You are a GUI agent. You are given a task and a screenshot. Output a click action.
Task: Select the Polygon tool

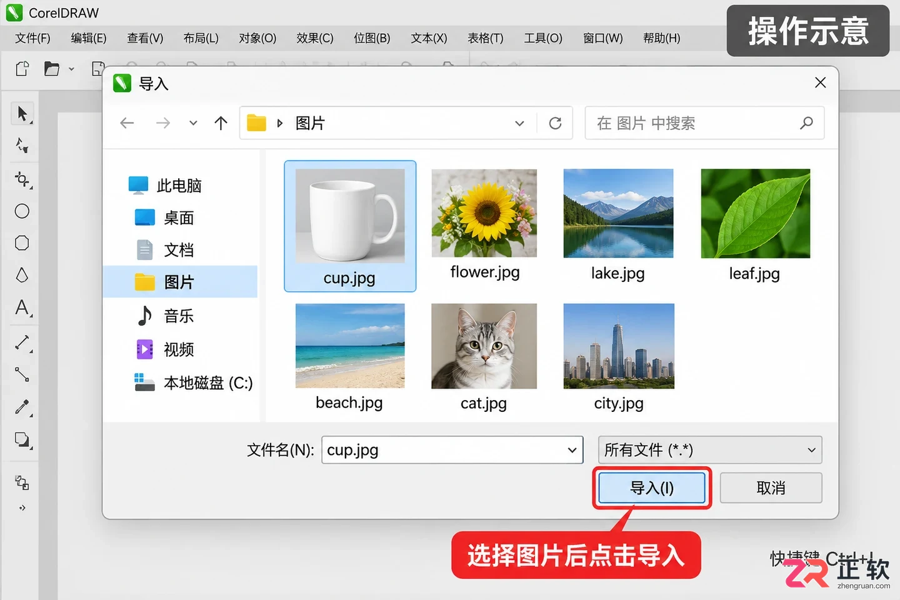click(x=22, y=243)
